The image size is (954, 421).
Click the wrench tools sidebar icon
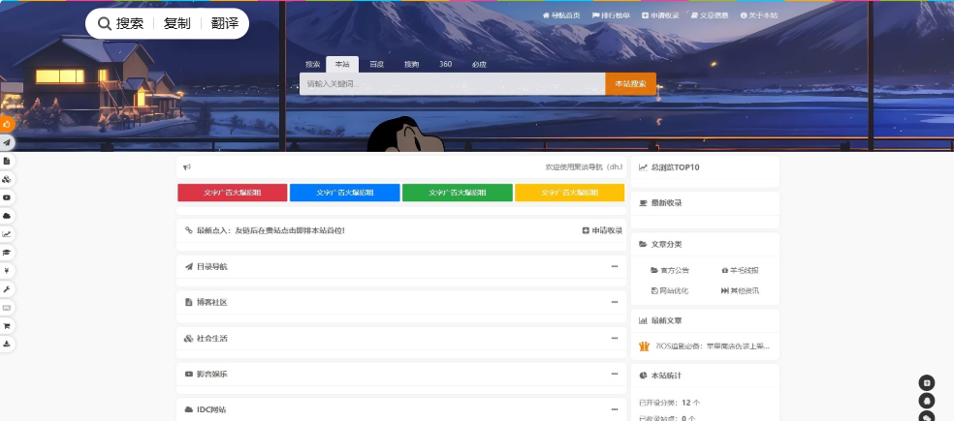tap(7, 289)
